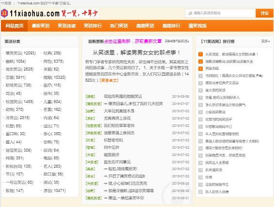Open the 笑话排行 nav tab

[93, 26]
